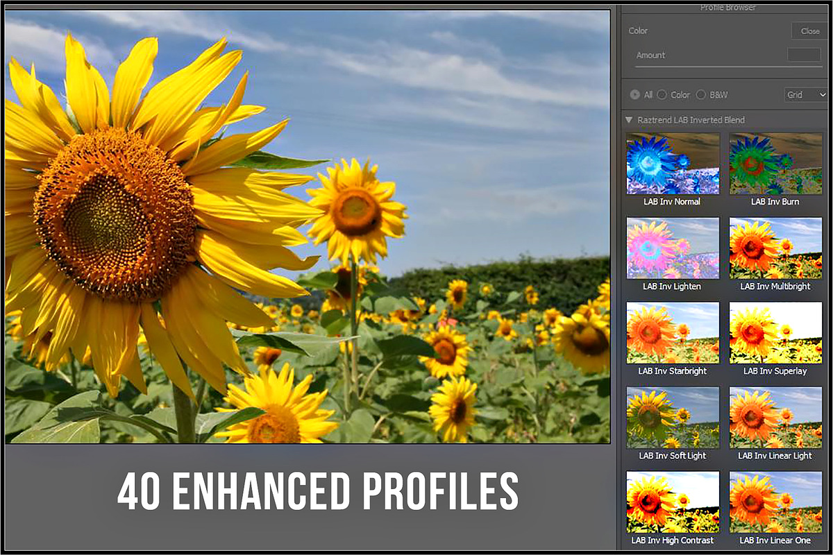Click the 'Amount' label text
The height and width of the screenshot is (555, 833).
point(650,55)
